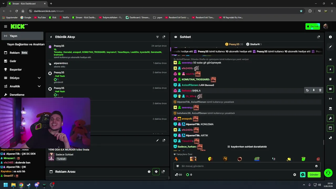Expand the Analitik submenu chevron
This screenshot has height=189, width=336.
tap(39, 86)
